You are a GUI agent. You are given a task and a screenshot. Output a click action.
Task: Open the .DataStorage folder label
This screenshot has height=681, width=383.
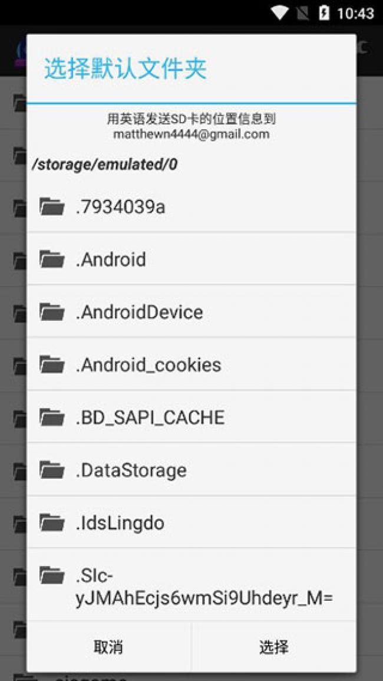tap(131, 471)
